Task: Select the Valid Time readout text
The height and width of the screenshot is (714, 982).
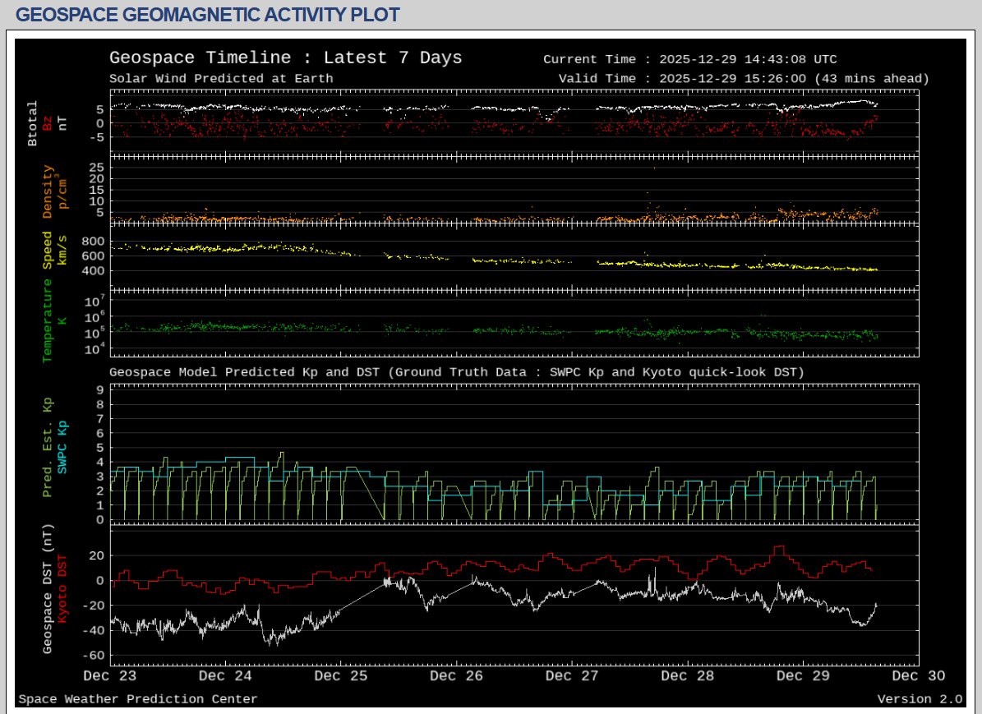Action: tap(743, 79)
